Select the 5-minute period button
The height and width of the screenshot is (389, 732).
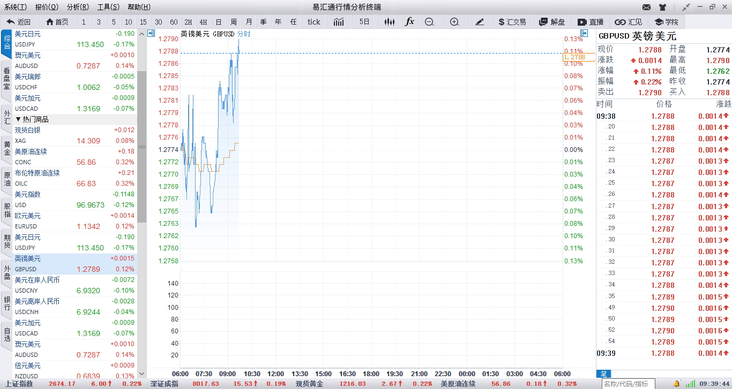[114, 22]
